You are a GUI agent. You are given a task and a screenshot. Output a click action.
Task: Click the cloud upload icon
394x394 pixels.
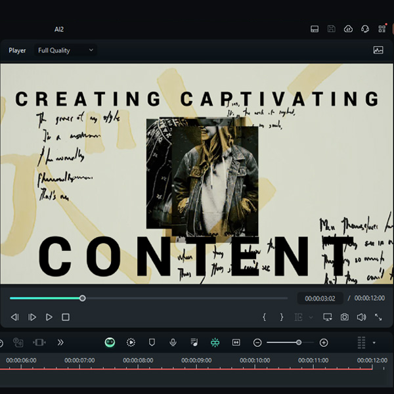pos(349,29)
